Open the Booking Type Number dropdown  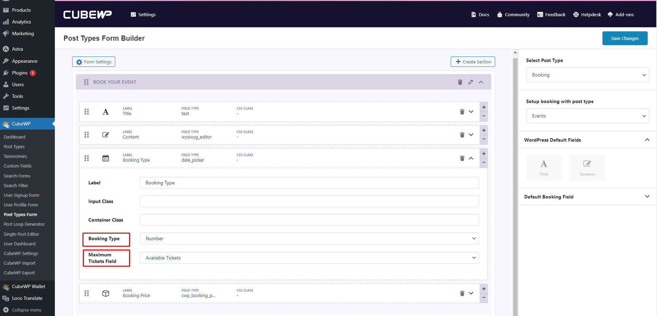[x=309, y=238]
